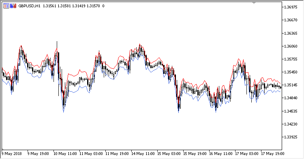The width and height of the screenshot is (304, 159).
Task: Click the 15 May 19:00 time label
Action: (x=195, y=154)
